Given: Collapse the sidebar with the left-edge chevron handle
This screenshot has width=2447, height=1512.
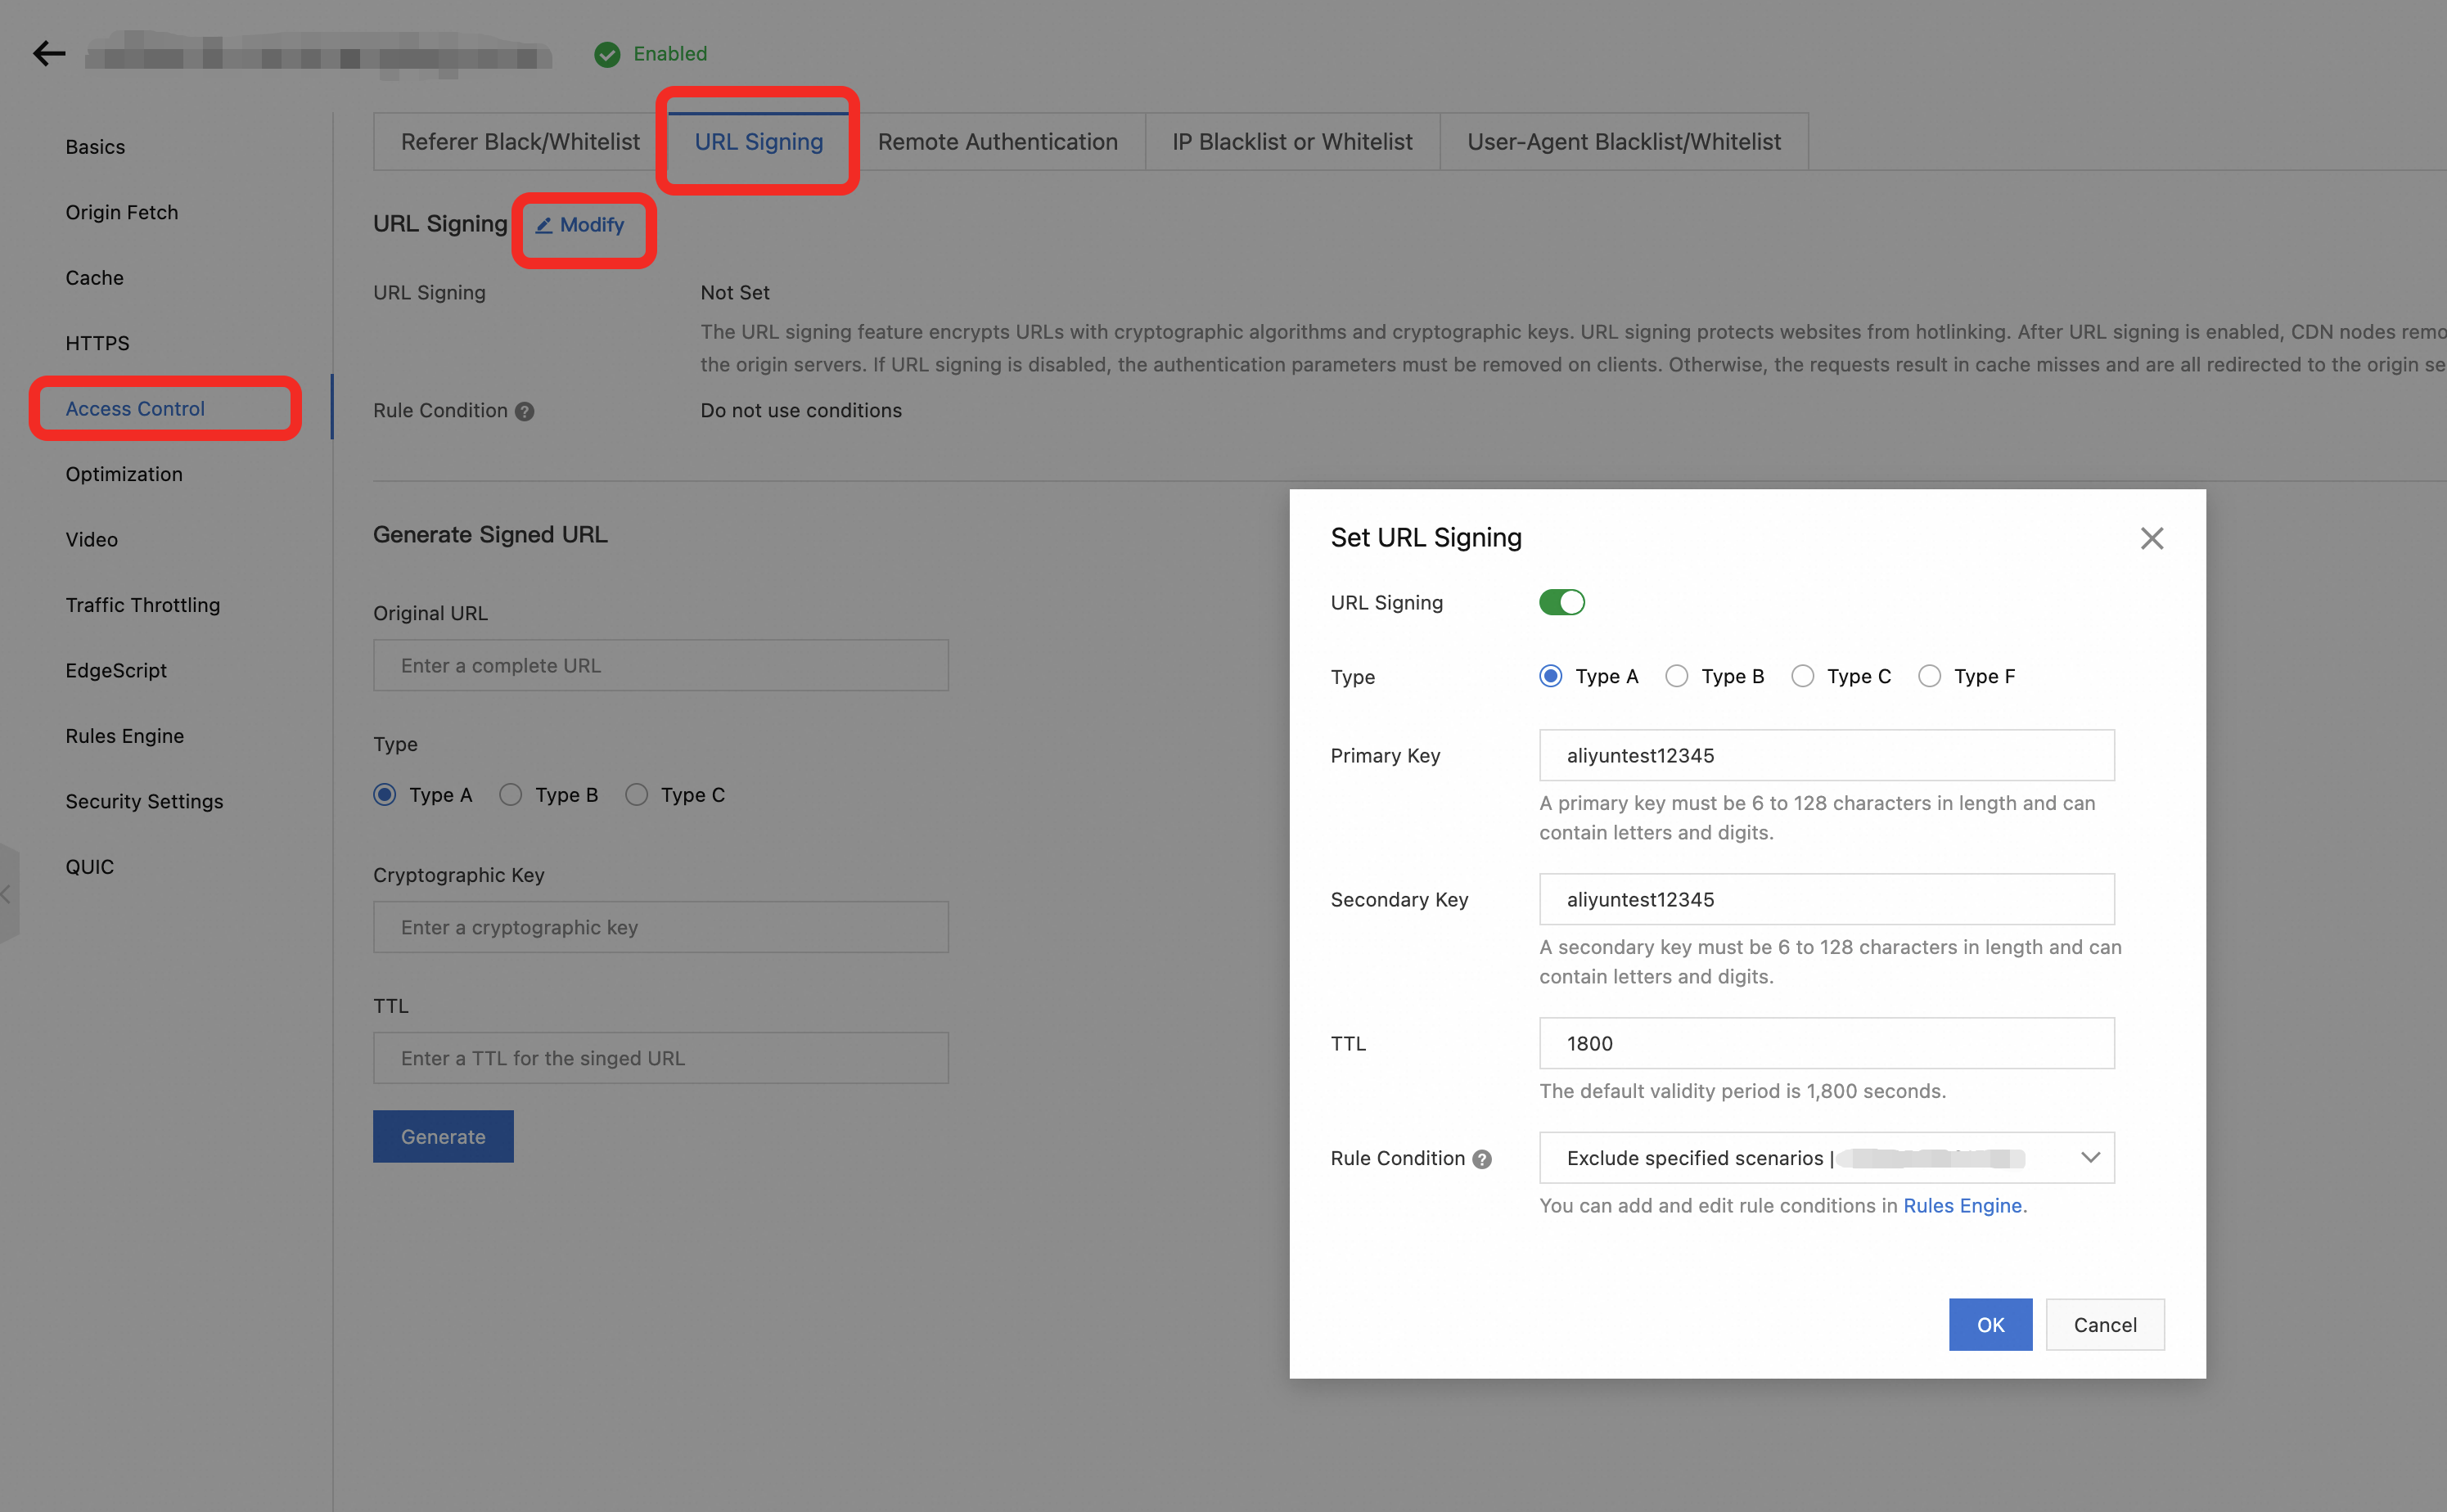Looking at the screenshot, I should point(8,894).
